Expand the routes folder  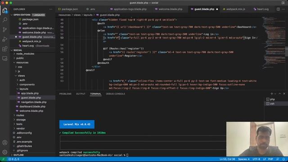tap(20, 115)
